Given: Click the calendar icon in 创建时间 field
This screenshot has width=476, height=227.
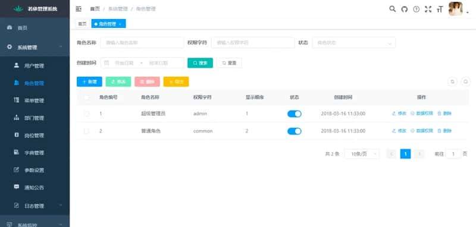Looking at the screenshot, I should point(107,63).
